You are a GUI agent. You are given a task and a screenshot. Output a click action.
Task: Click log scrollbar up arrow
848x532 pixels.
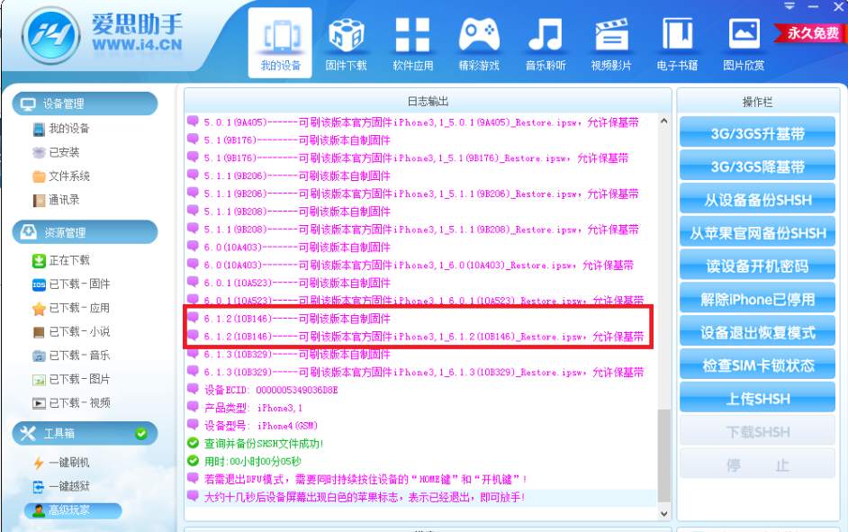(664, 122)
